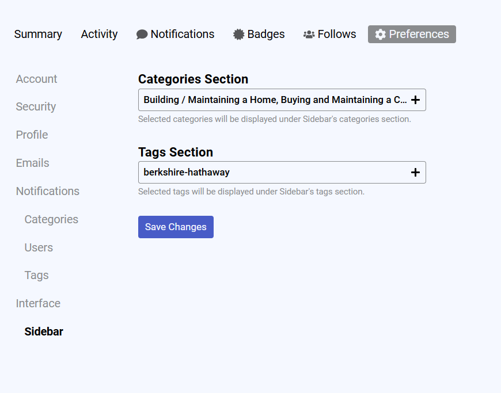
Task: Open the Users preferences sub-item
Action: (x=39, y=247)
